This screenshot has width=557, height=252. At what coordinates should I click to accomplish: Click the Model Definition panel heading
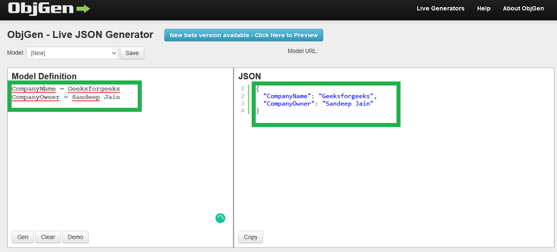click(44, 76)
